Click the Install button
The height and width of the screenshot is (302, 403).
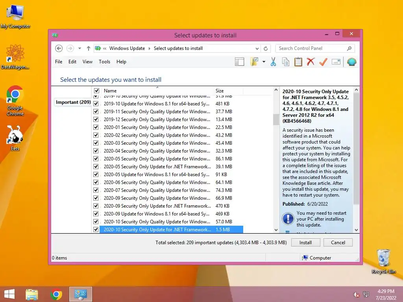click(x=305, y=242)
